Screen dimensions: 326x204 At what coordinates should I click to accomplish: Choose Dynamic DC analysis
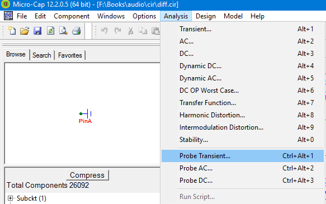click(x=243, y=66)
